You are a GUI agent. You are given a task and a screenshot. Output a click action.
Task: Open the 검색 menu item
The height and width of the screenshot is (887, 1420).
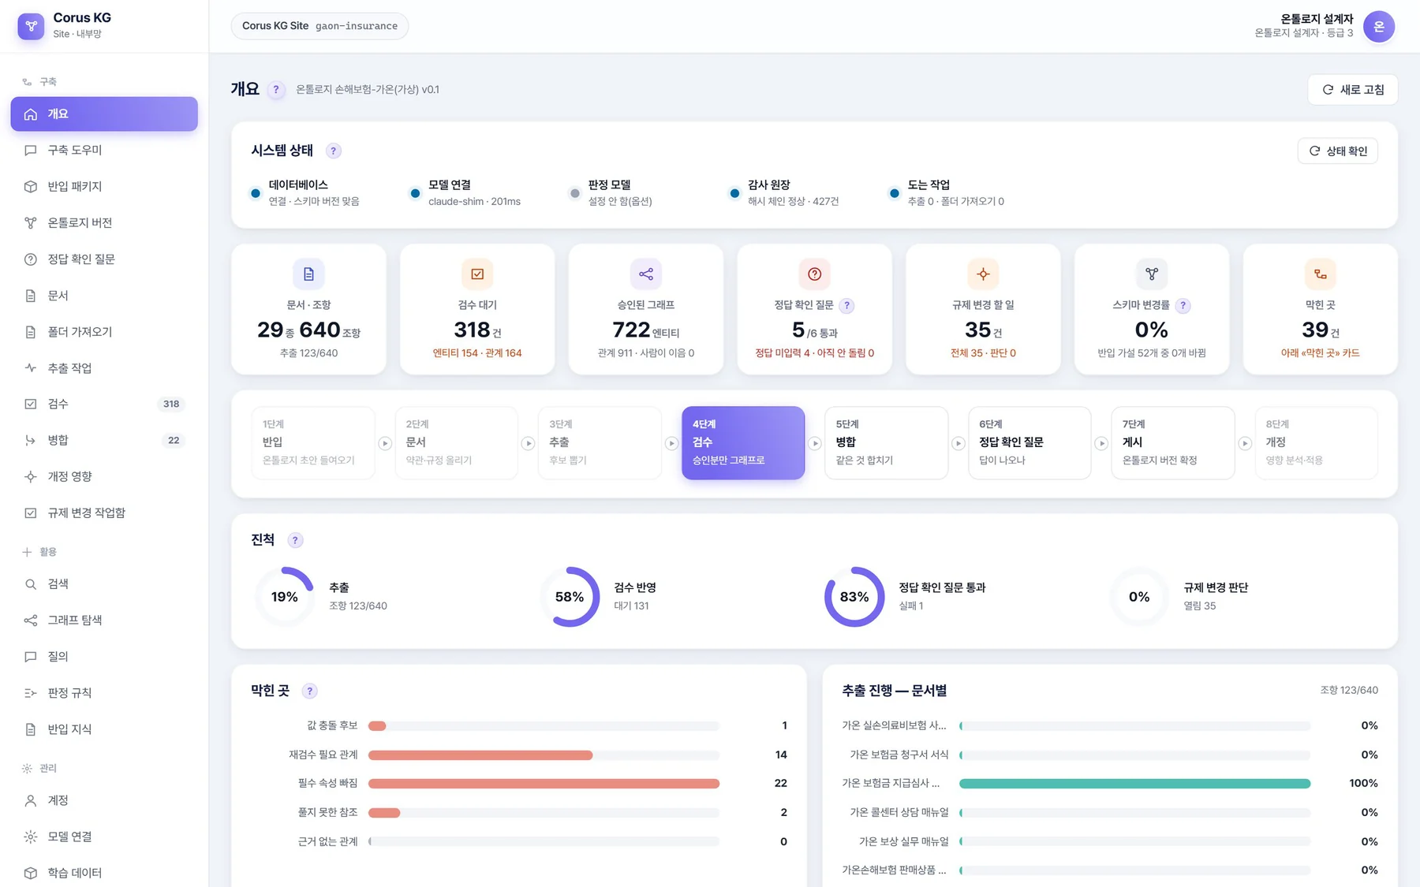pyautogui.click(x=104, y=584)
